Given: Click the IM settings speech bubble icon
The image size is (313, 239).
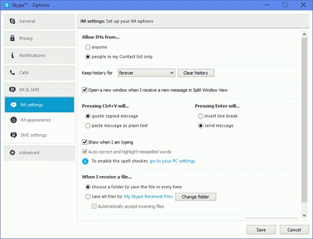Looking at the screenshot, I should coord(13,105).
